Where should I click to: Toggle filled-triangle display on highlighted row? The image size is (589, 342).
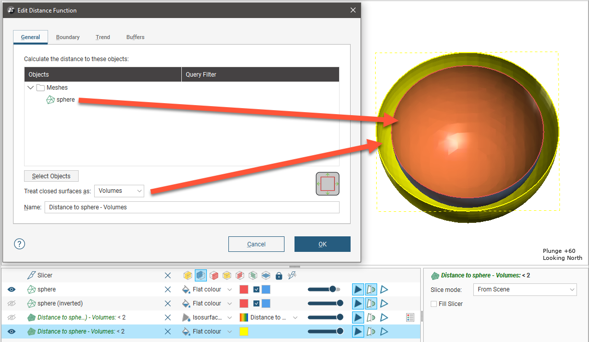(x=358, y=331)
